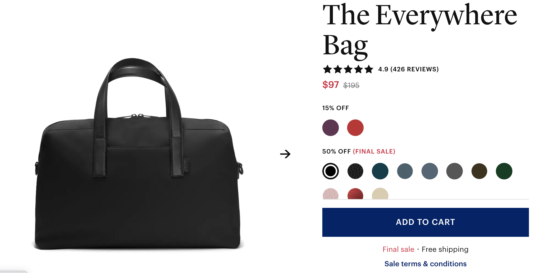Choose the forest green swatch
Viewport: 547px width, 273px height.
(504, 171)
